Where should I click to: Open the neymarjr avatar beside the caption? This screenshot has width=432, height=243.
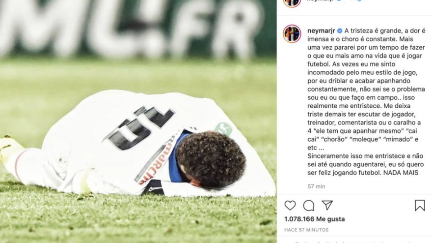point(292,33)
